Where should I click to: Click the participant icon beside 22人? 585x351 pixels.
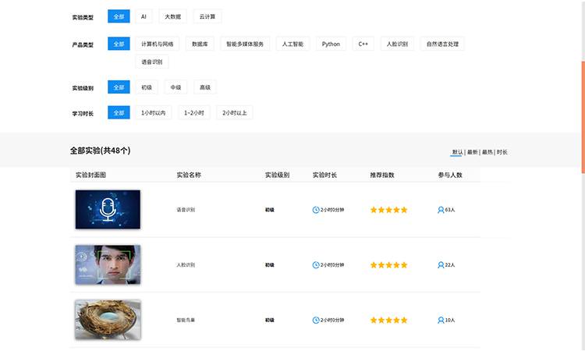pos(441,265)
